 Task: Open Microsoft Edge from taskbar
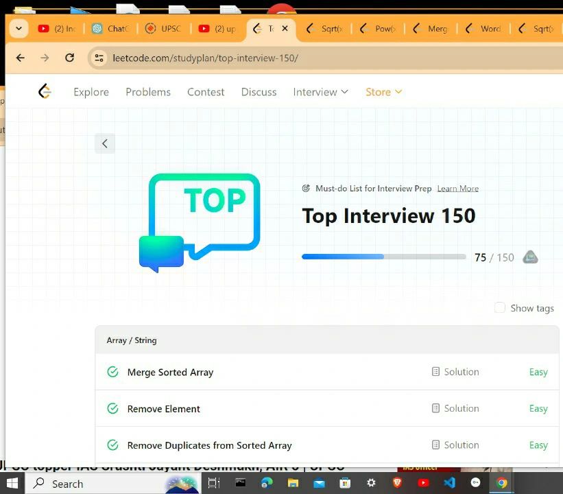[267, 483]
